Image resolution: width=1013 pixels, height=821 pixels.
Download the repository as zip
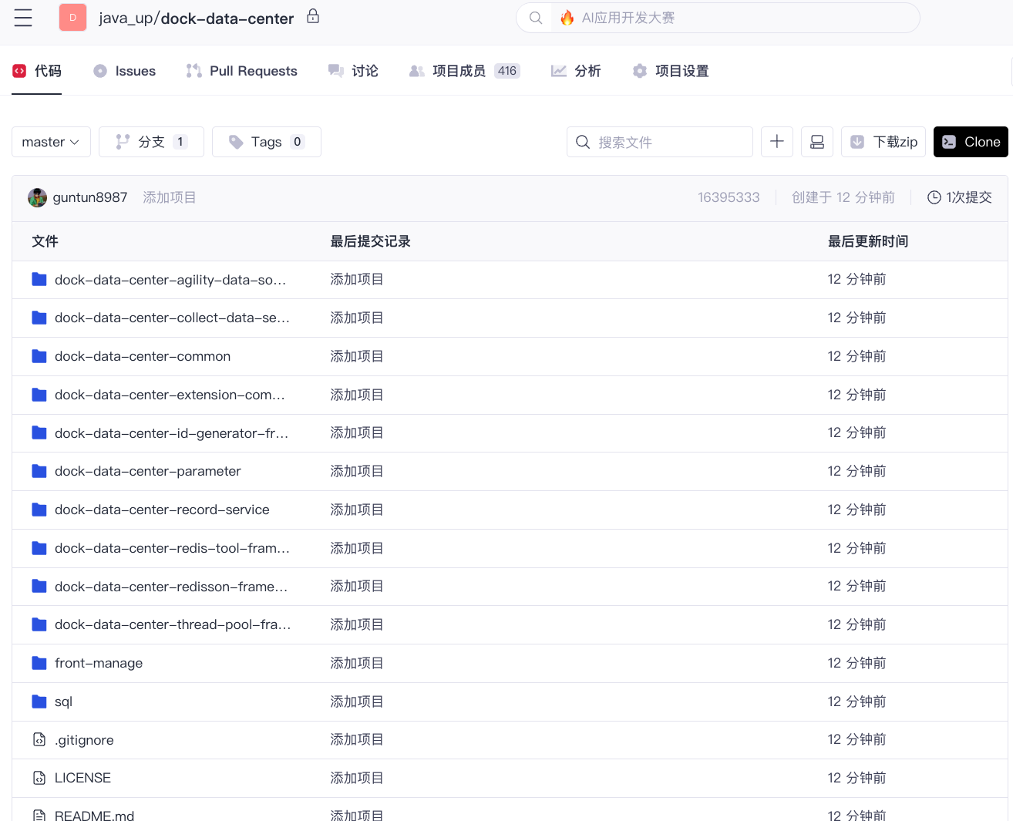coord(883,142)
